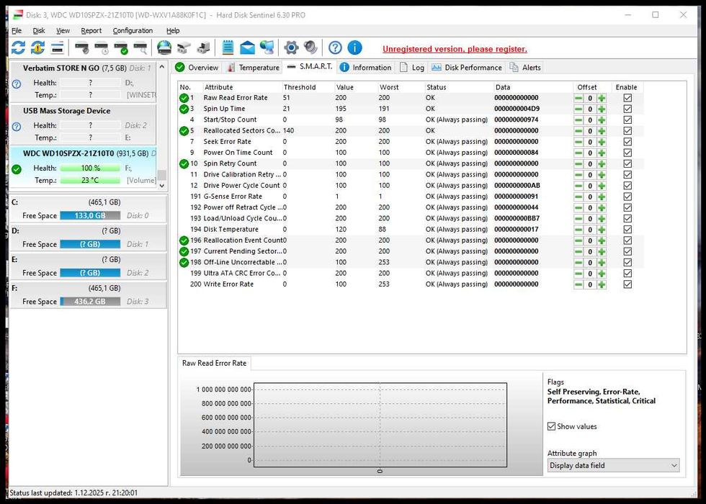706x504 pixels.
Task: Click the blue Refresh arrows toolbar icon
Action: [18, 48]
